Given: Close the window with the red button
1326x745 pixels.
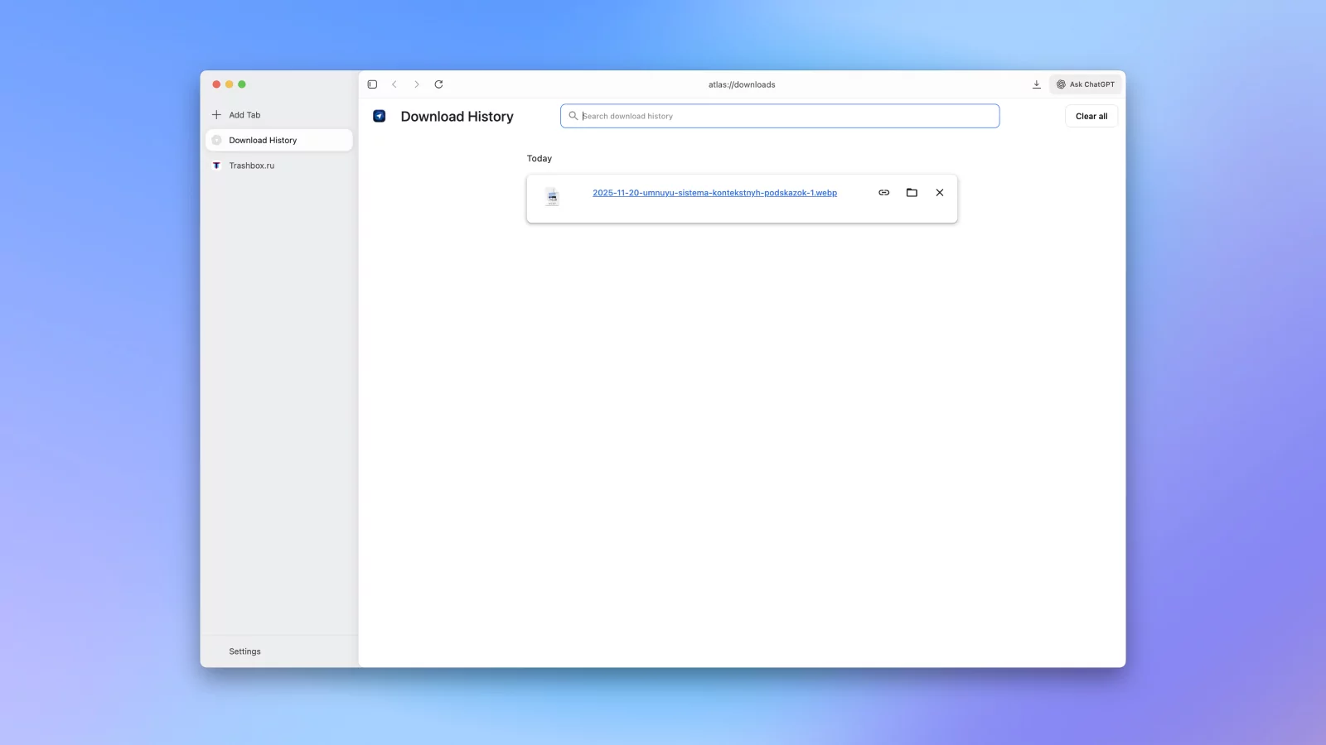Looking at the screenshot, I should (216, 84).
